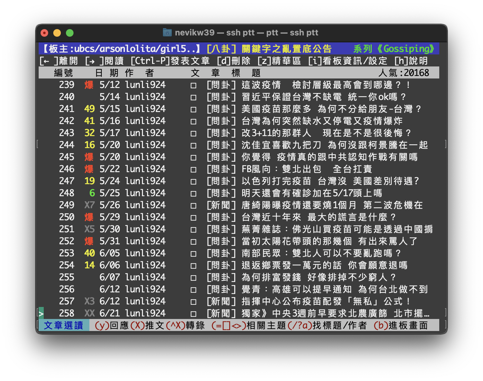Click the [→]閱讀 read command
Image resolution: width=483 pixels, height=381 pixels.
[x=105, y=61]
